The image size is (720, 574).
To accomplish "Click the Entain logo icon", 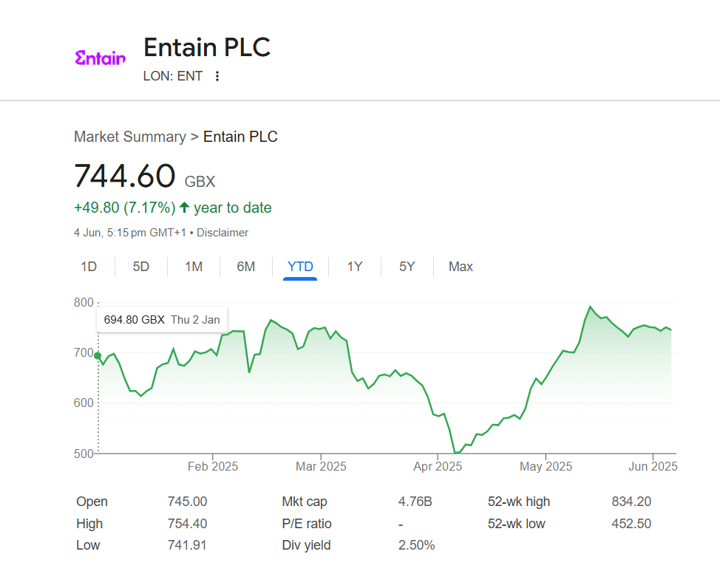I will (x=101, y=58).
